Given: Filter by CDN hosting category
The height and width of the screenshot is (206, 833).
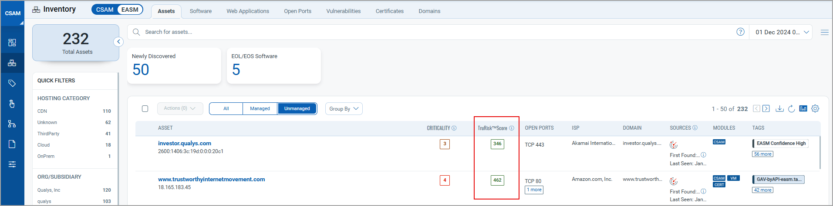Looking at the screenshot, I should pyautogui.click(x=74, y=111).
